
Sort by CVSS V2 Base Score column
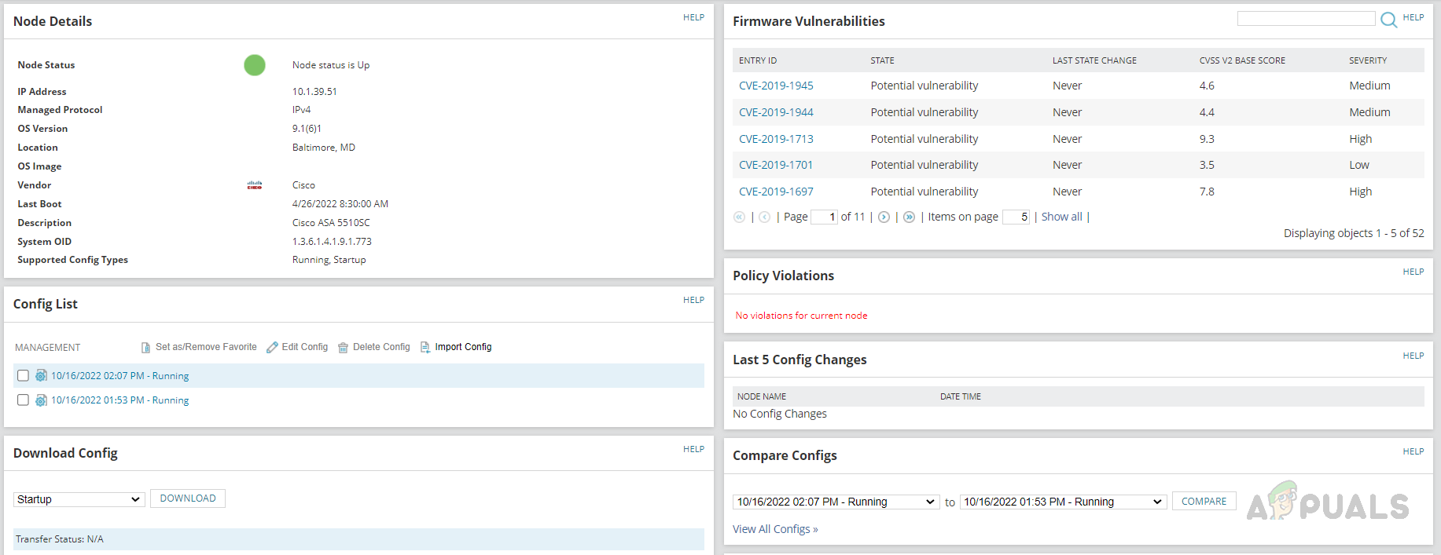[x=1242, y=60]
